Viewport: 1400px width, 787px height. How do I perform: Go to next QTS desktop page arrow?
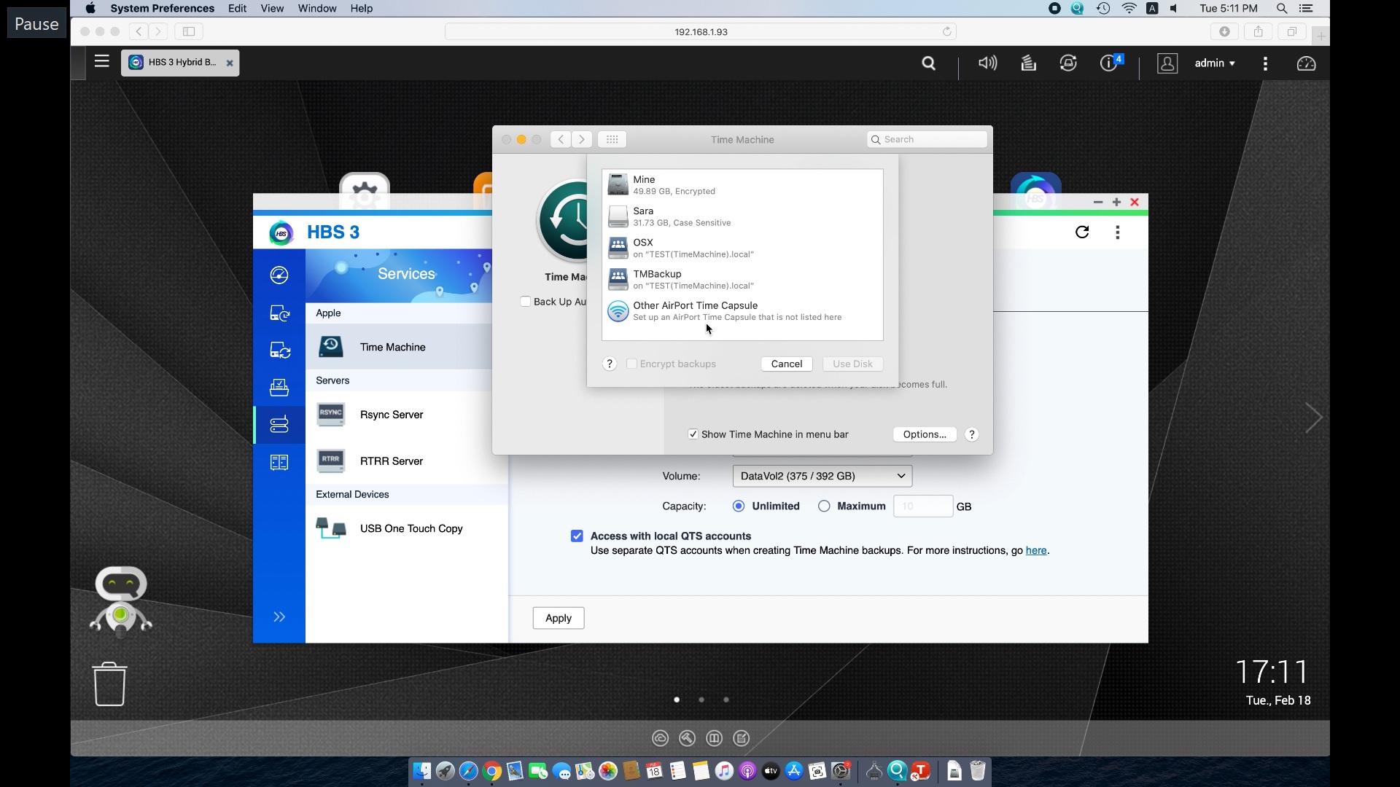click(1313, 418)
